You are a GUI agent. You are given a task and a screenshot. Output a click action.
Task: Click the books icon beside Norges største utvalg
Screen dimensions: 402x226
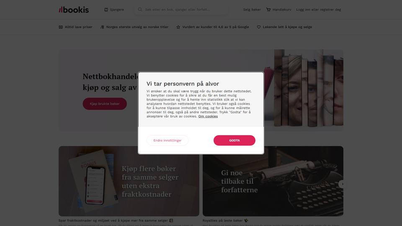[x=102, y=27]
